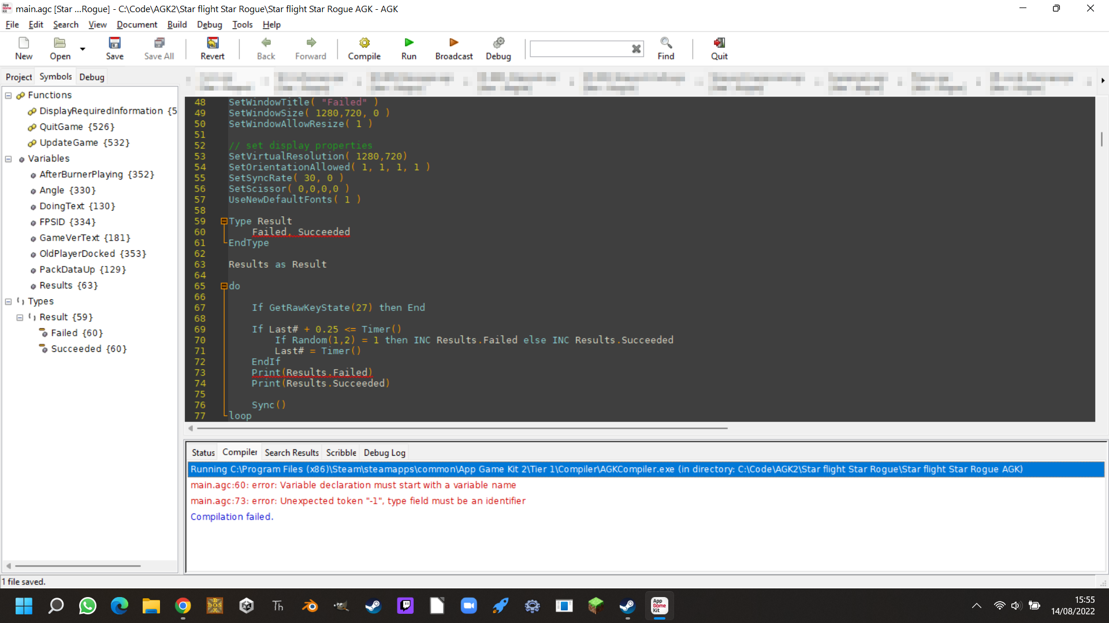
Task: Collapse the Types tree node
Action: [9, 301]
